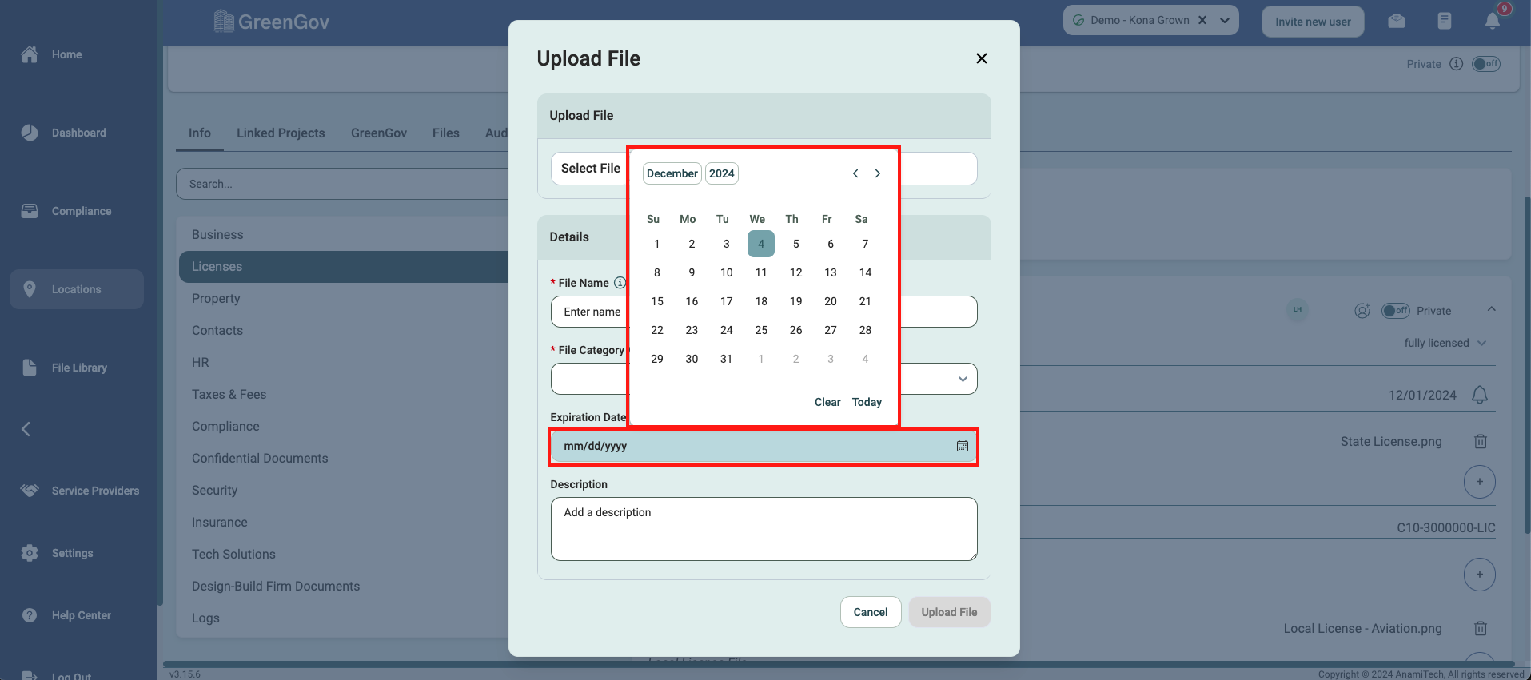
Task: Click the calendar icon in Expiration Date field
Action: pos(963,447)
